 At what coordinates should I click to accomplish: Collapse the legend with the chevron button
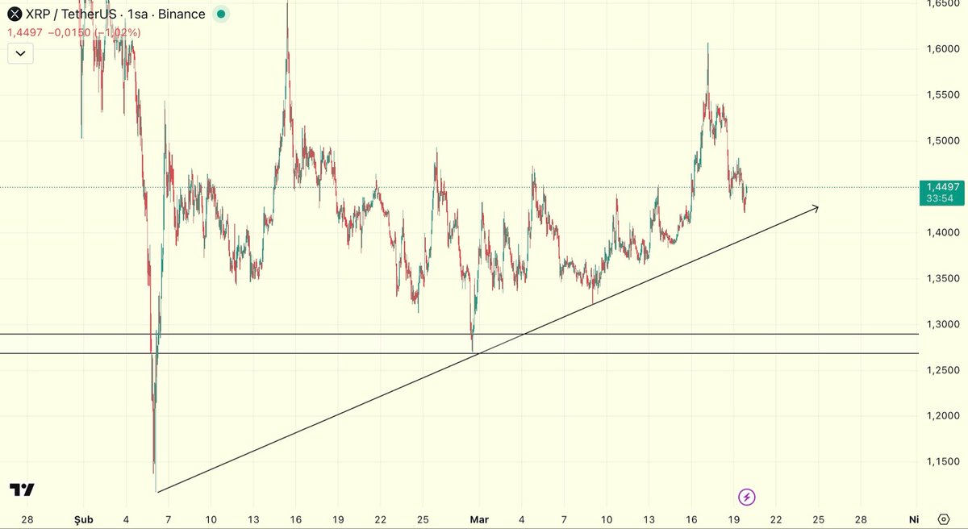(20, 54)
